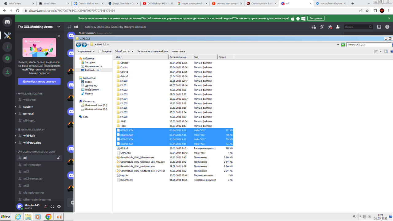The width and height of the screenshot is (393, 221).
Task: Click the Discord search field
Action: 358,27
